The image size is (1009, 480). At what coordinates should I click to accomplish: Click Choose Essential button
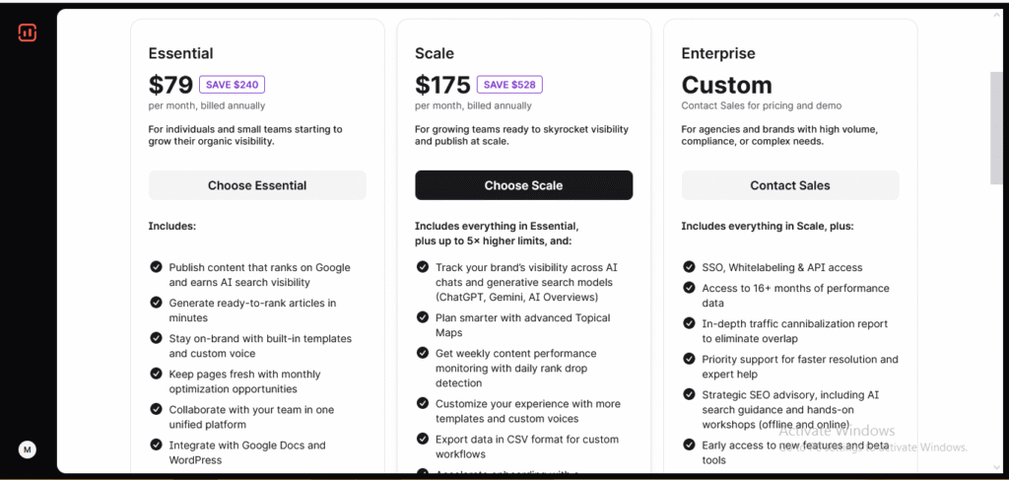[x=257, y=185]
